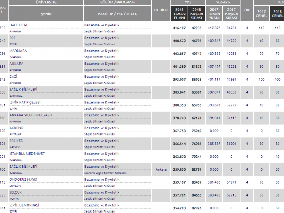Sort by 2018 BAŞARI SIRASI column header
Screen dimensions: 284x213
pos(197,13)
